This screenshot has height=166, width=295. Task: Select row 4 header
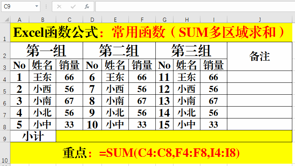pyautogui.click(x=5, y=77)
